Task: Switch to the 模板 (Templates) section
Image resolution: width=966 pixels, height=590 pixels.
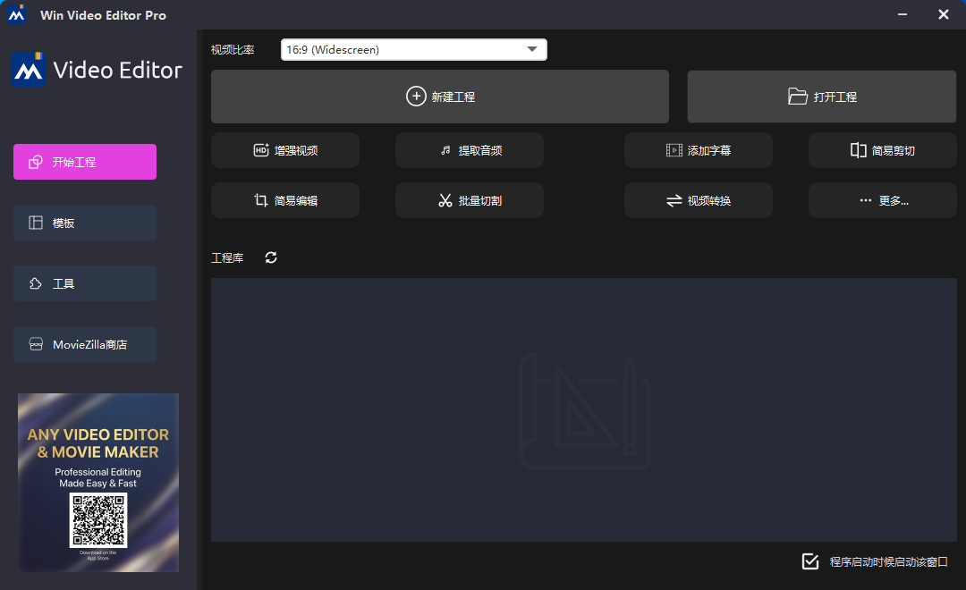Action: pos(84,223)
